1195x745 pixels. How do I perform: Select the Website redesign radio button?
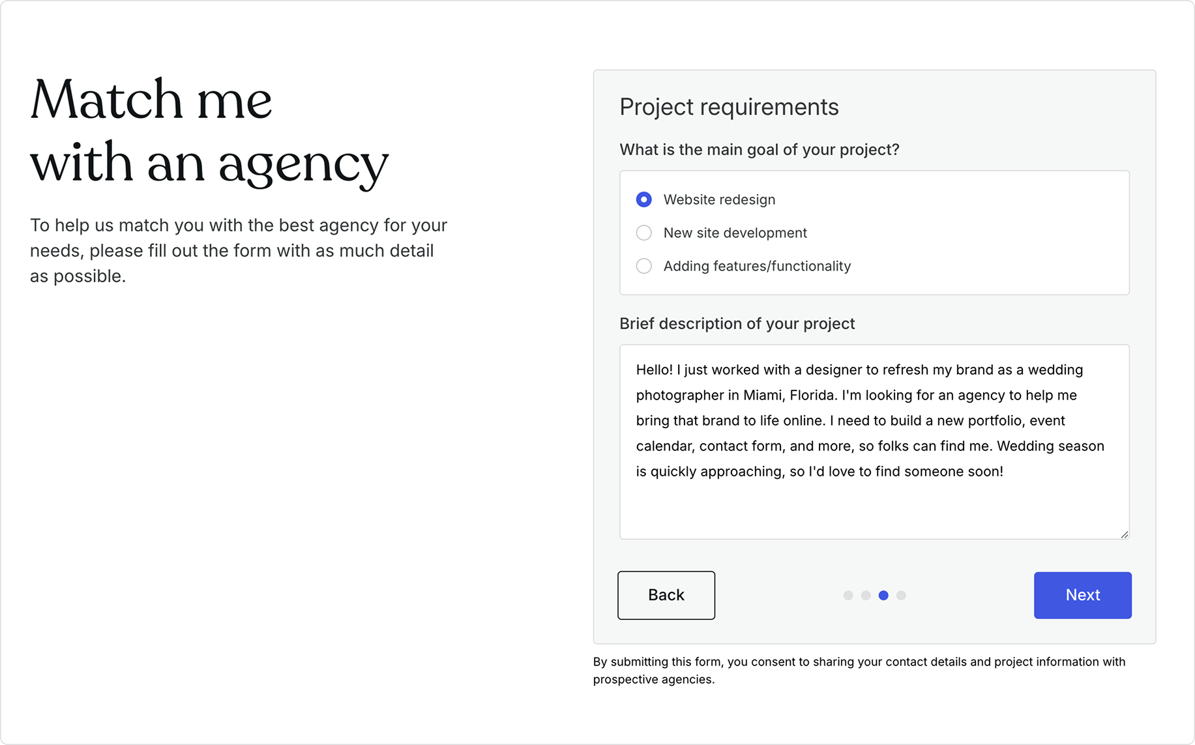tap(643, 199)
